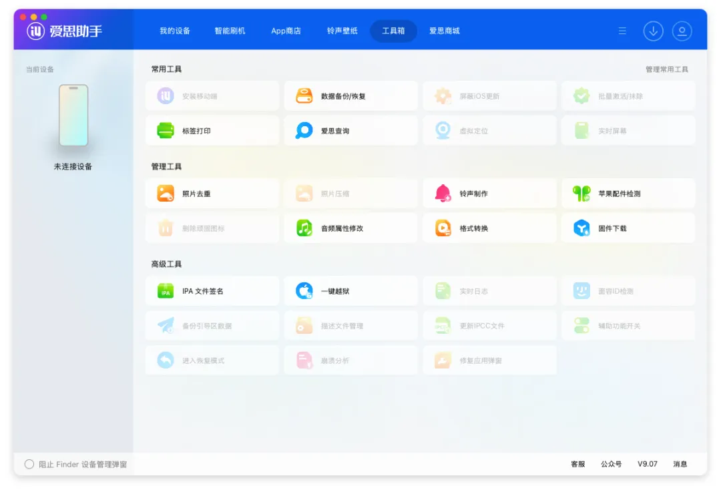Click the 面容ID检测 face icon
The height and width of the screenshot is (494, 721).
581,291
